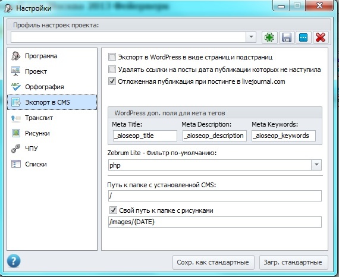Enable export to WordPress as pages checkbox
This screenshot has height=277, width=339.
coord(112,57)
